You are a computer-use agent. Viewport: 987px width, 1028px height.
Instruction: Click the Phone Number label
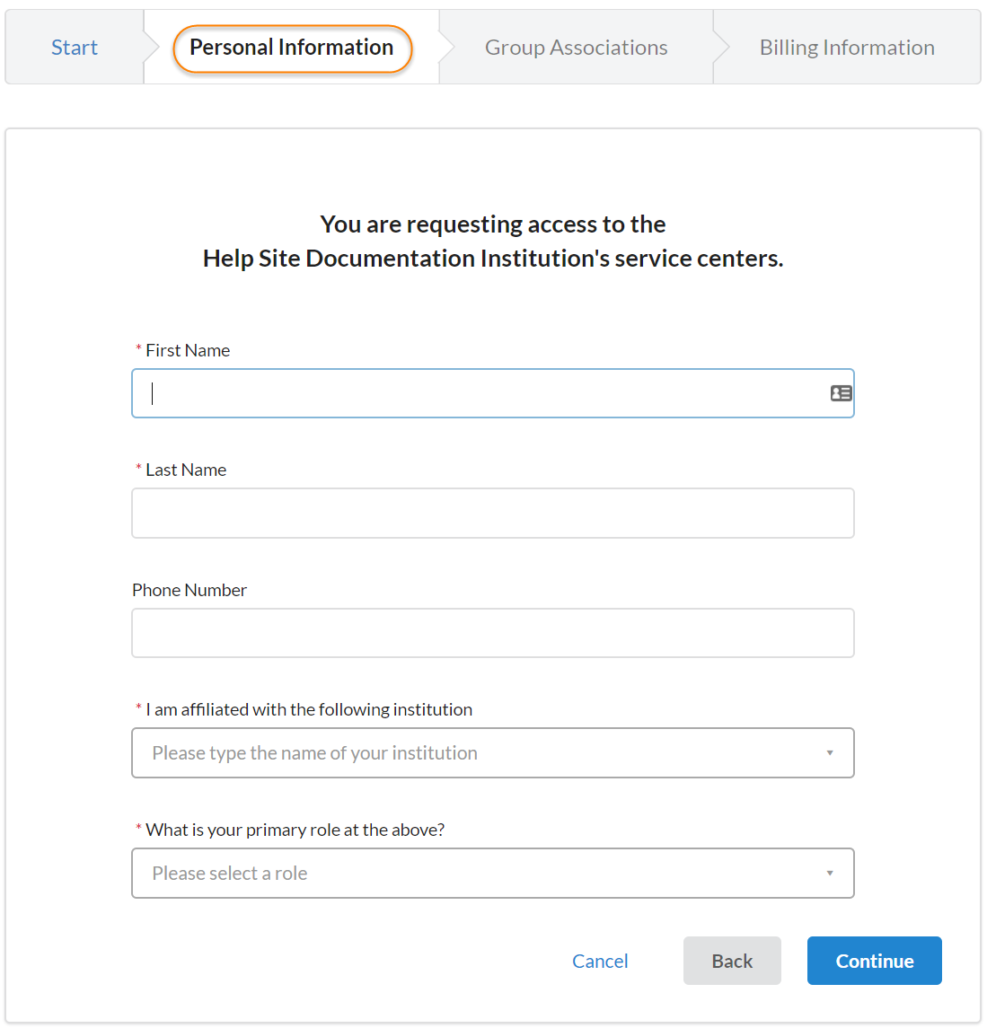pyautogui.click(x=189, y=591)
